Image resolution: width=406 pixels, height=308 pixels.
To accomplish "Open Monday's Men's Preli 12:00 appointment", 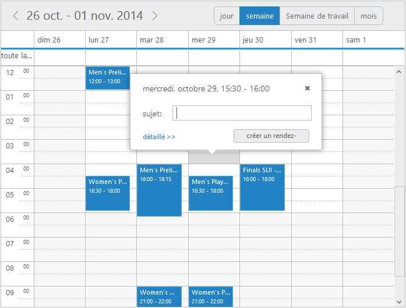I will [x=108, y=77].
